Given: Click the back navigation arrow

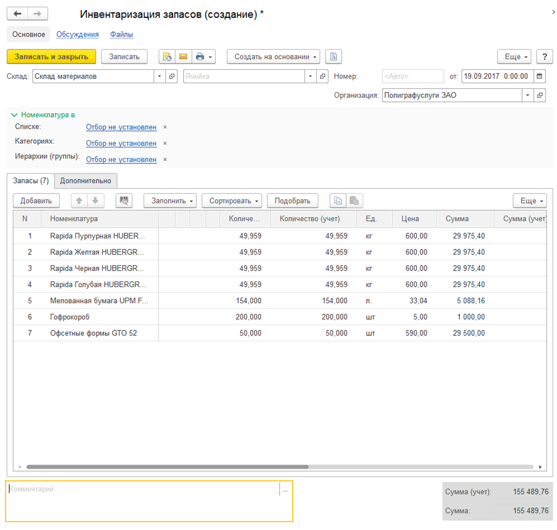Looking at the screenshot, I should pos(17,14).
